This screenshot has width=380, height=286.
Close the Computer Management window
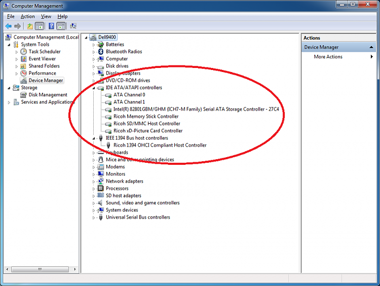tap(367, 4)
